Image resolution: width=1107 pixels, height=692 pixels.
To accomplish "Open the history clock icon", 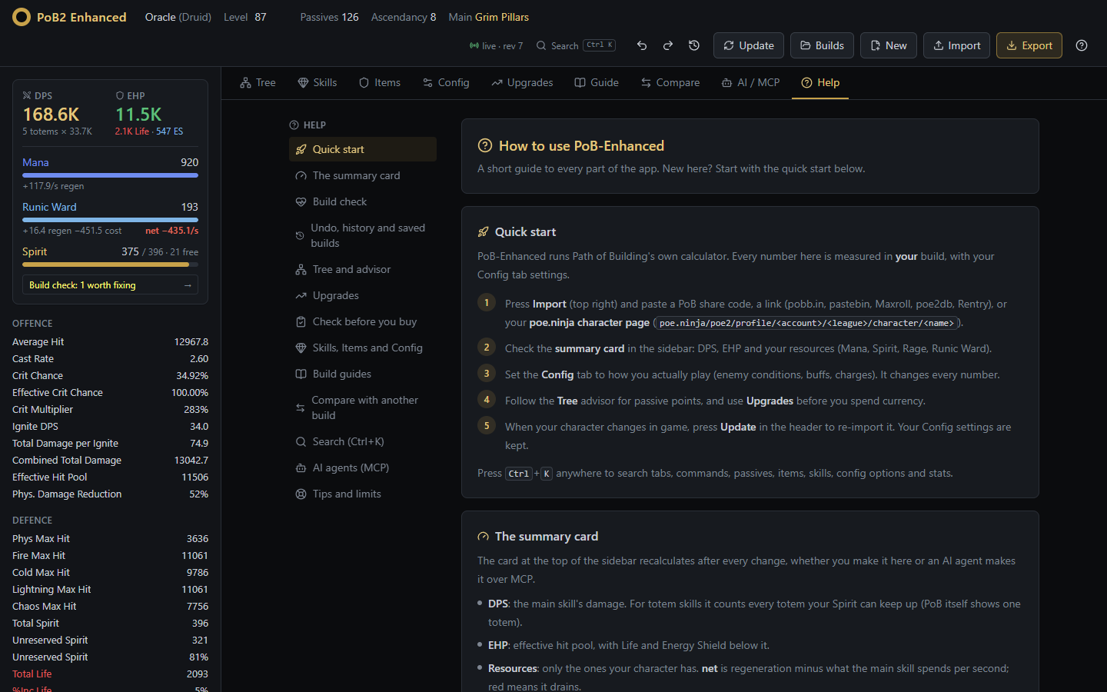I will [x=694, y=45].
